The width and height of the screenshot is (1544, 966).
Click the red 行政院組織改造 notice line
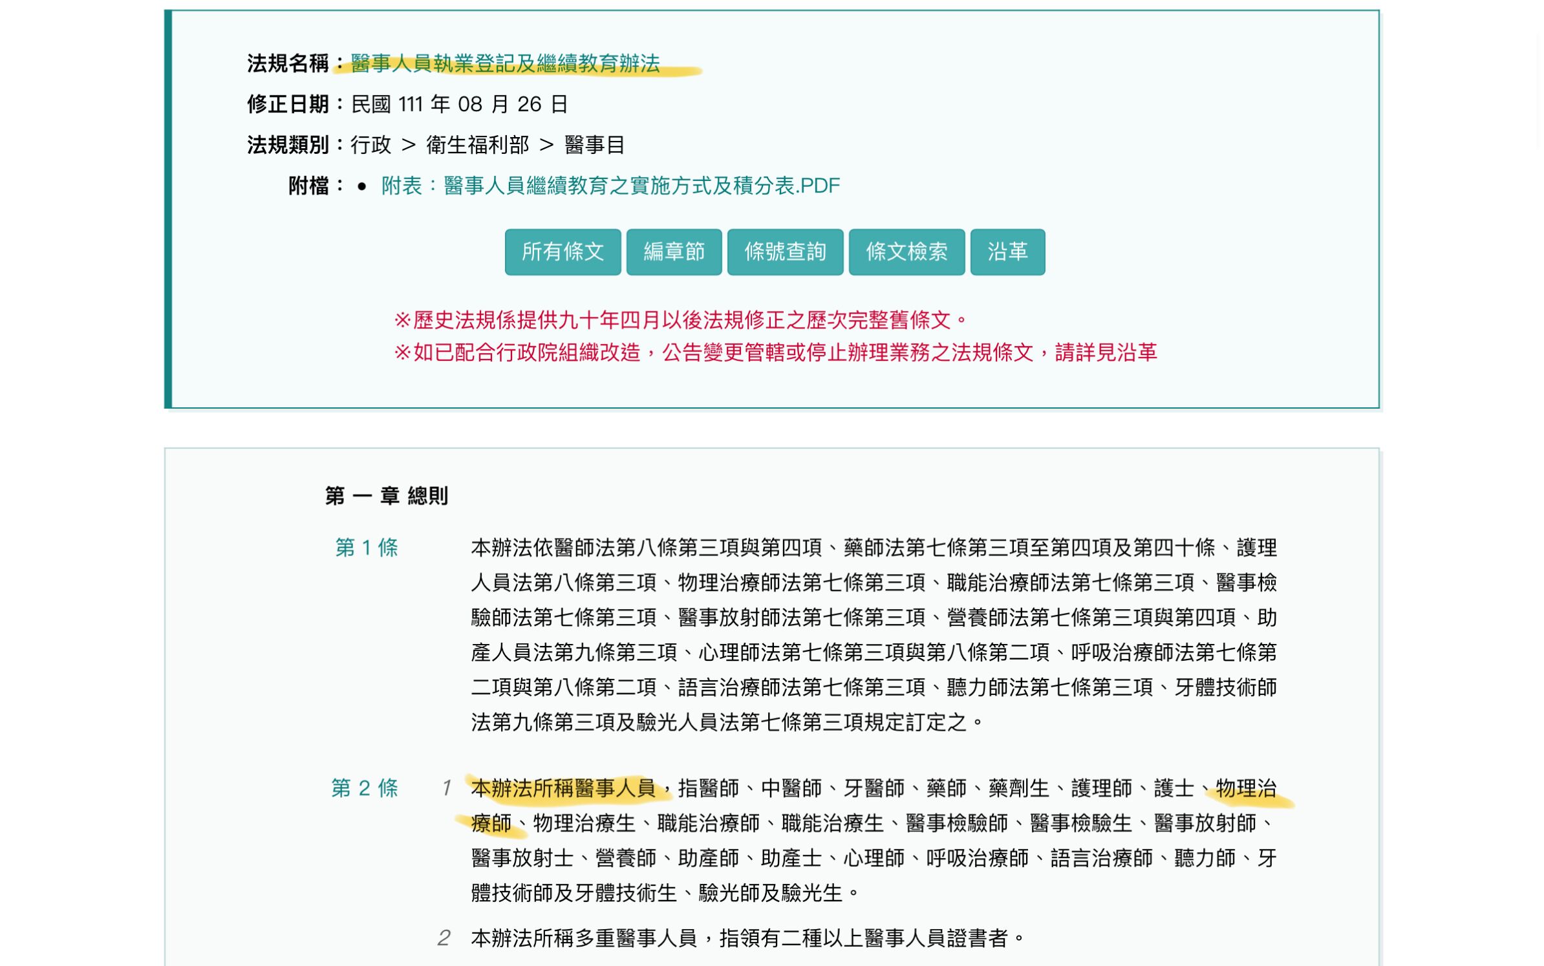[775, 352]
